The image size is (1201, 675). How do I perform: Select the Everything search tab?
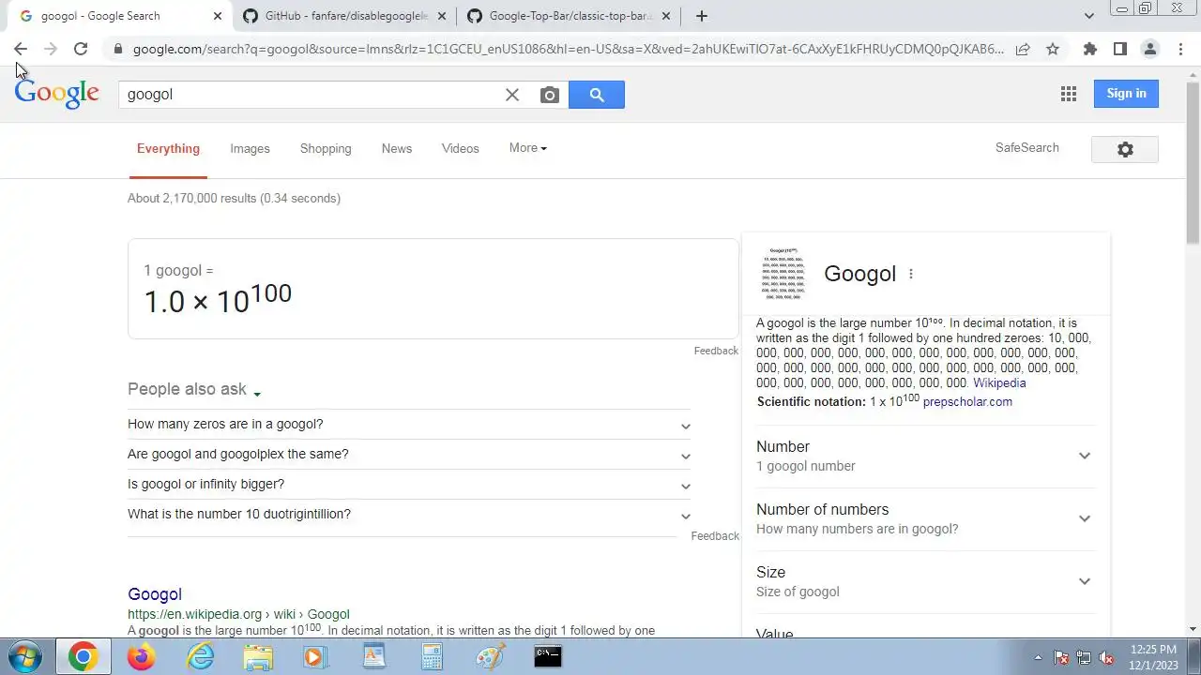(168, 149)
